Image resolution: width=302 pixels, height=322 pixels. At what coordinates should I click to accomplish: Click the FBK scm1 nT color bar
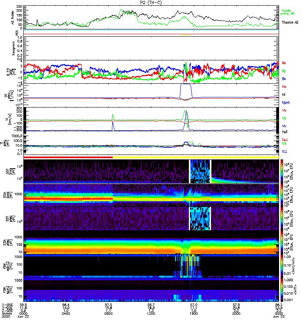(x=282, y=289)
